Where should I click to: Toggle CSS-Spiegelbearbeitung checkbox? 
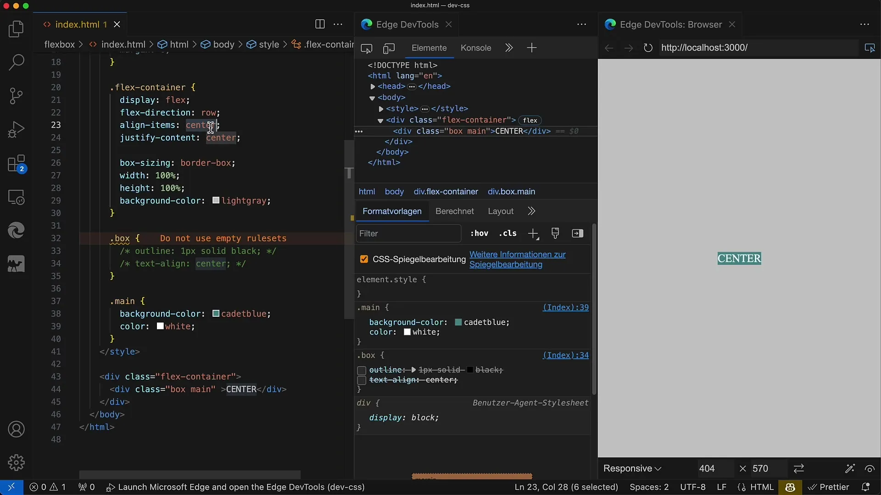(x=364, y=259)
